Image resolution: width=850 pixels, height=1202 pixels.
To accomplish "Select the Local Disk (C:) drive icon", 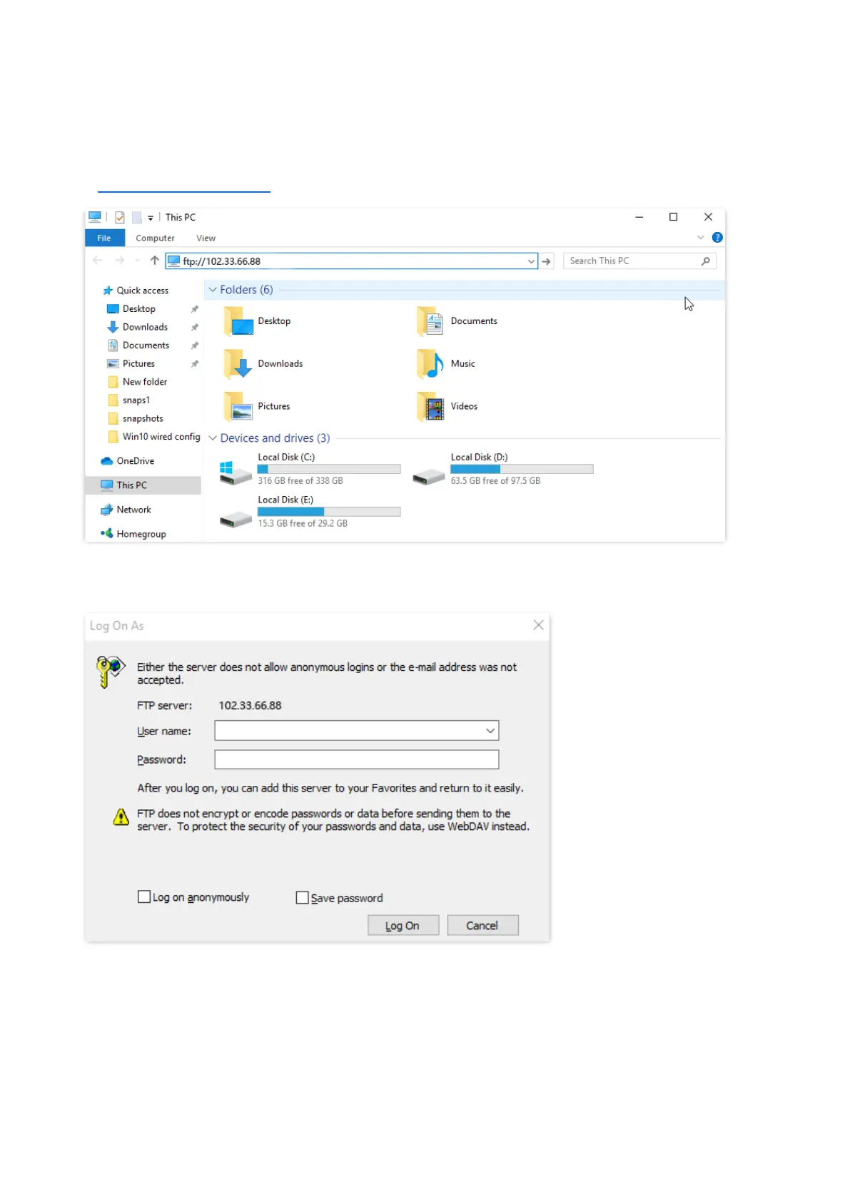I will coord(236,473).
